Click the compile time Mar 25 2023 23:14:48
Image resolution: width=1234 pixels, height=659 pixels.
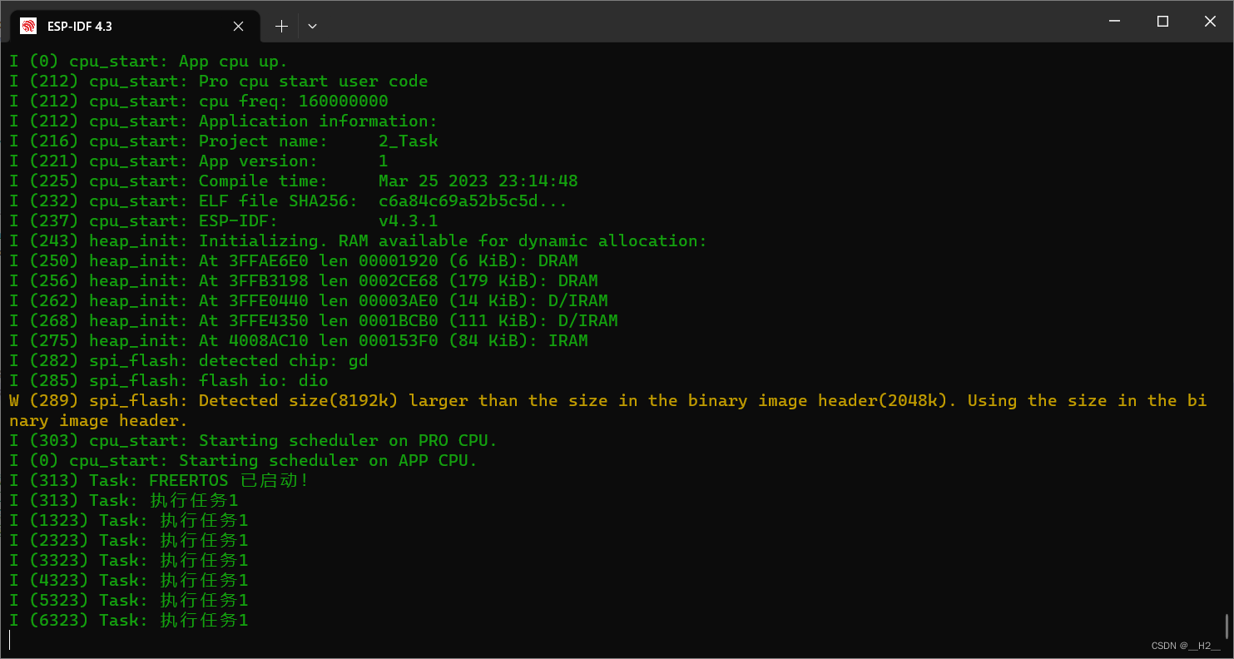[478, 181]
